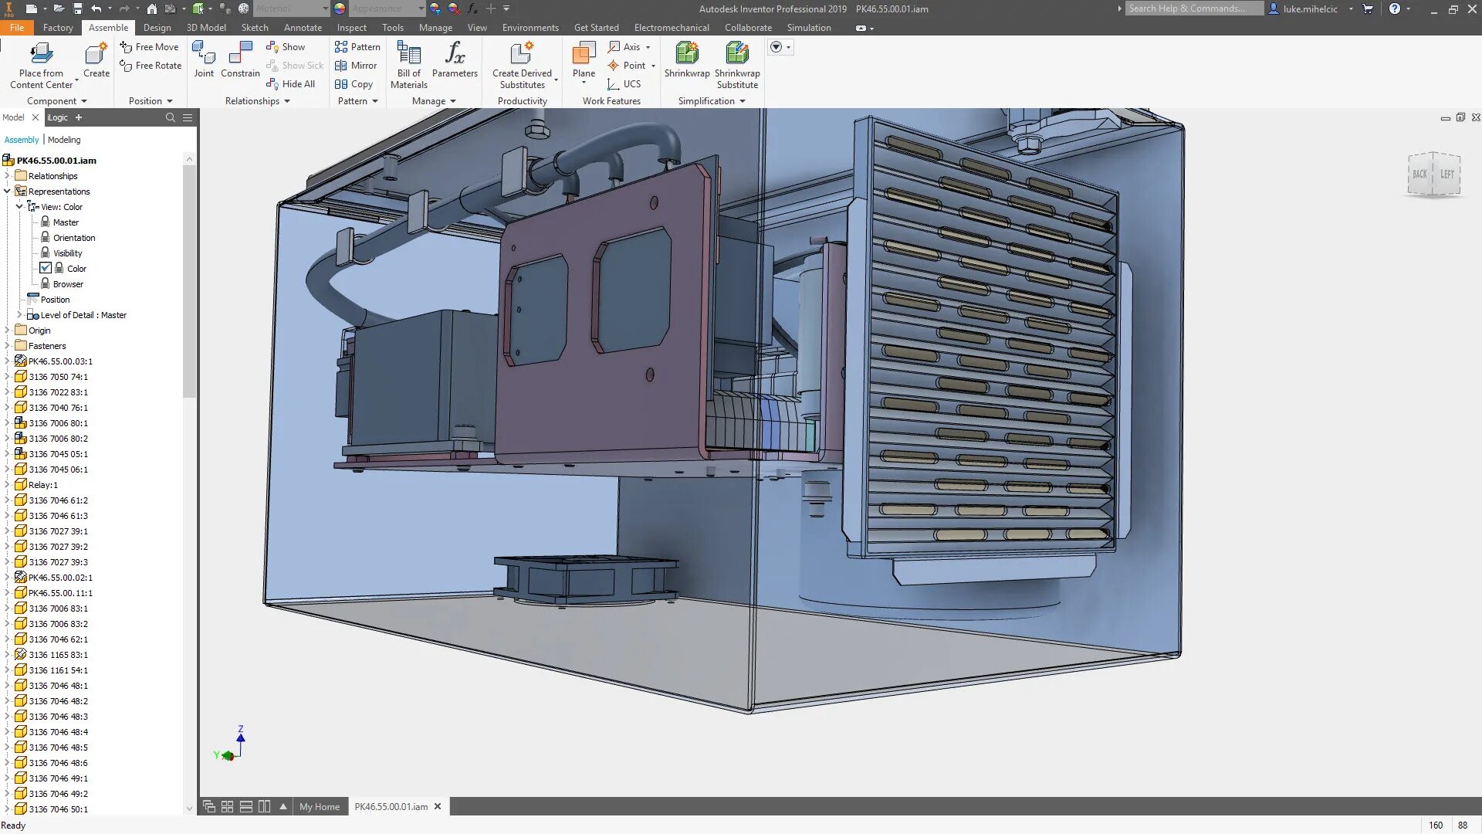Expand the Level of Detail node
Viewport: 1482px width, 834px height.
[19, 315]
